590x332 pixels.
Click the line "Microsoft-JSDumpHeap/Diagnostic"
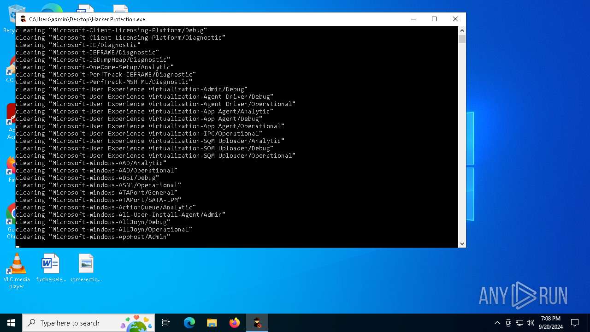tap(93, 60)
